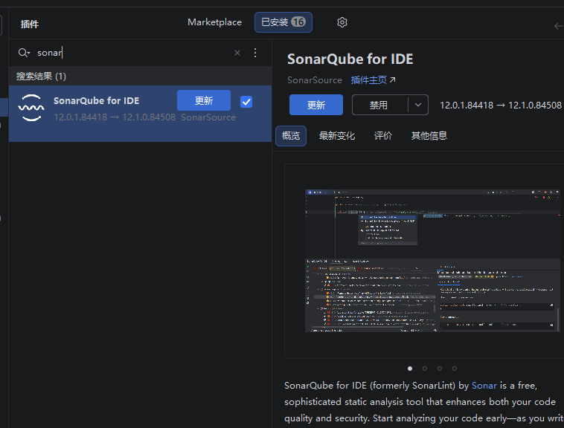
Task: Click the SonarQube for IDE details title
Action: pyautogui.click(x=350, y=59)
